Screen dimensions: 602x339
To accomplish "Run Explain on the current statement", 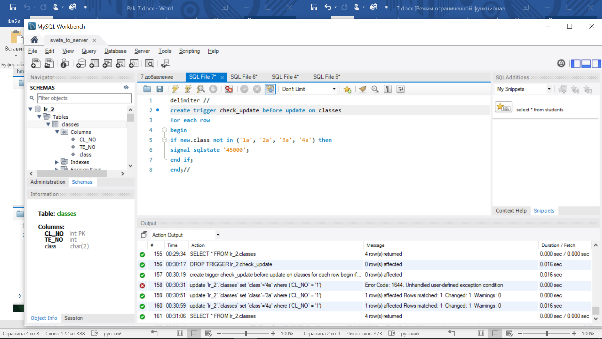I will (x=201, y=89).
